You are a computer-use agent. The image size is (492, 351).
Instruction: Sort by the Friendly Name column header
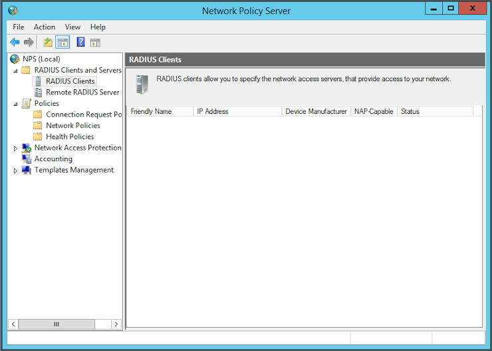click(160, 111)
